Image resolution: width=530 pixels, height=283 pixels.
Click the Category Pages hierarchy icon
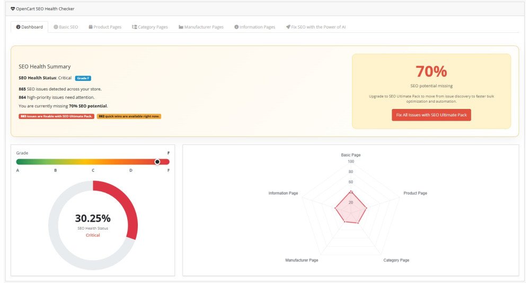pyautogui.click(x=134, y=27)
